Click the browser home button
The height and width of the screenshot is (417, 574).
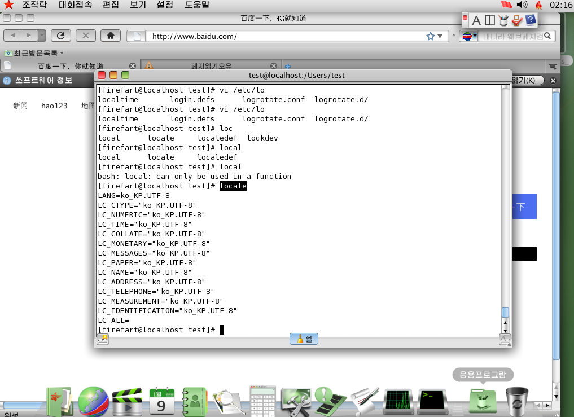coord(110,36)
